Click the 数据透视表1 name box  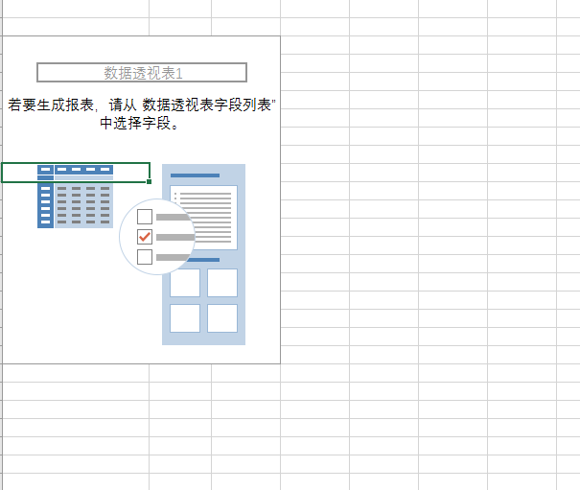[x=142, y=73]
